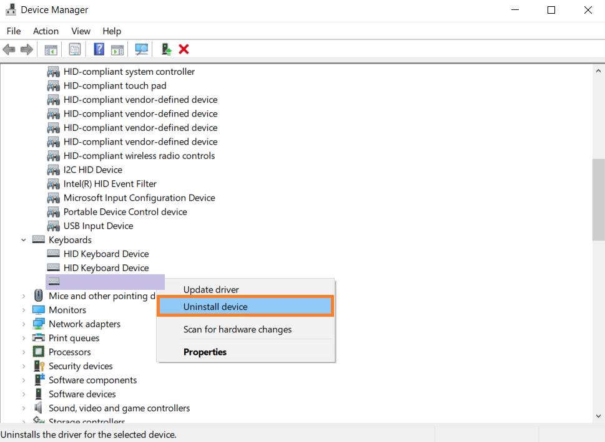
Task: Expand the Network adapters category
Action: 24,324
